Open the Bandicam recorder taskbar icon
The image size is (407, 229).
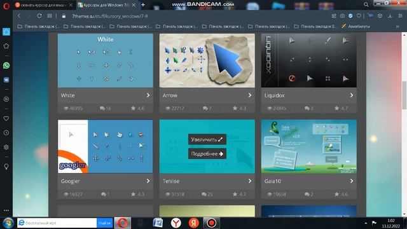[x=211, y=223]
